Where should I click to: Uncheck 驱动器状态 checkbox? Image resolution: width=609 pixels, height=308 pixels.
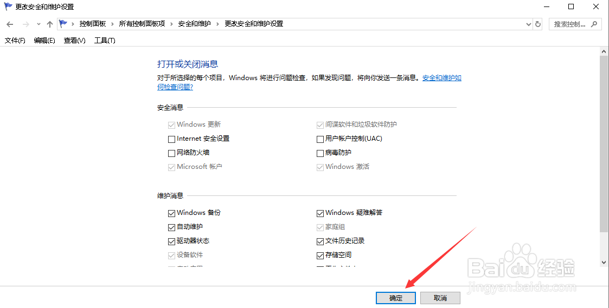[x=171, y=241]
